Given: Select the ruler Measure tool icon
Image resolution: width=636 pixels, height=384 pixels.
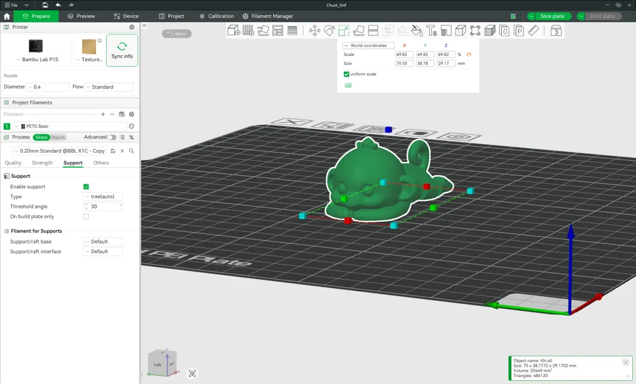Looking at the screenshot, I should click(534, 31).
